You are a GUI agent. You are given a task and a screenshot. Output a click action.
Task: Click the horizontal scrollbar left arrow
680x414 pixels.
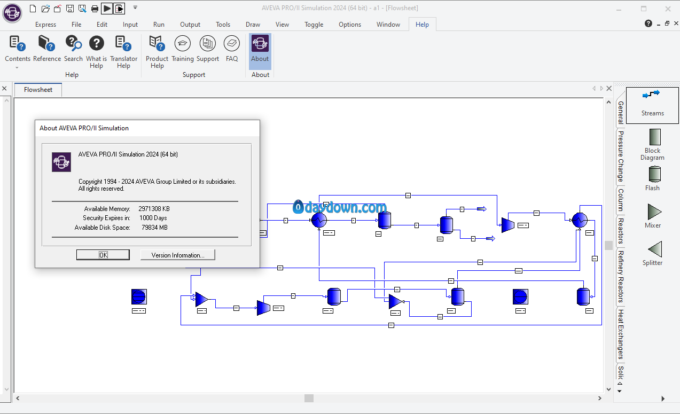point(18,398)
